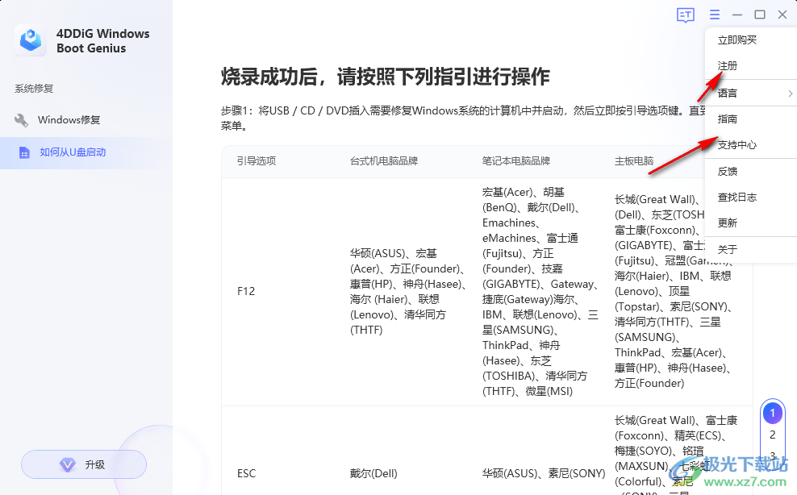Click the document icon beside 如何从U盘启动
This screenshot has width=797, height=495.
click(24, 152)
